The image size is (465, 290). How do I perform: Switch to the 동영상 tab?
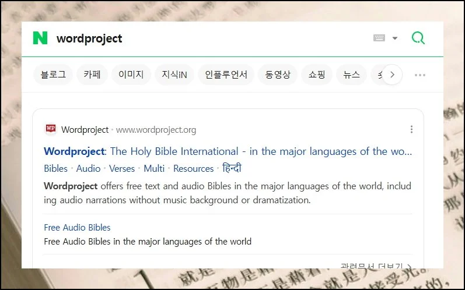[277, 75]
